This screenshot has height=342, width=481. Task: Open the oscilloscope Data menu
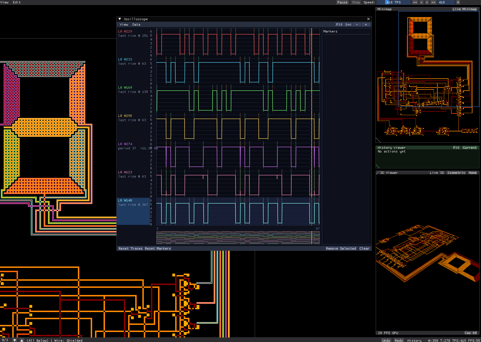tap(136, 25)
